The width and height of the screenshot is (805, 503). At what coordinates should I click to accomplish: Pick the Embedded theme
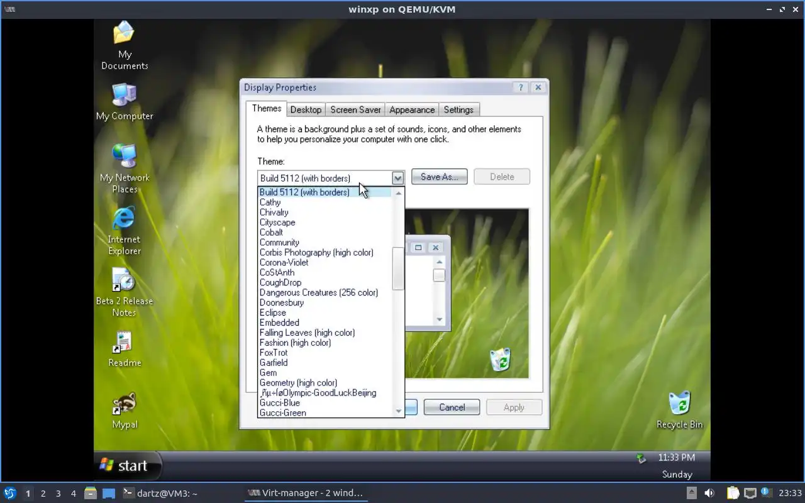coord(325,323)
